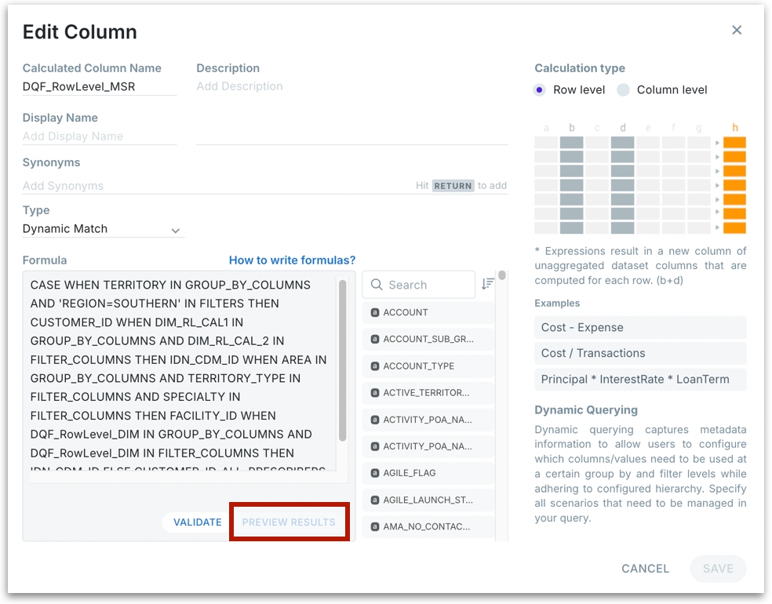
Task: Click the AGILE_FLAG column type icon
Action: pyautogui.click(x=375, y=473)
